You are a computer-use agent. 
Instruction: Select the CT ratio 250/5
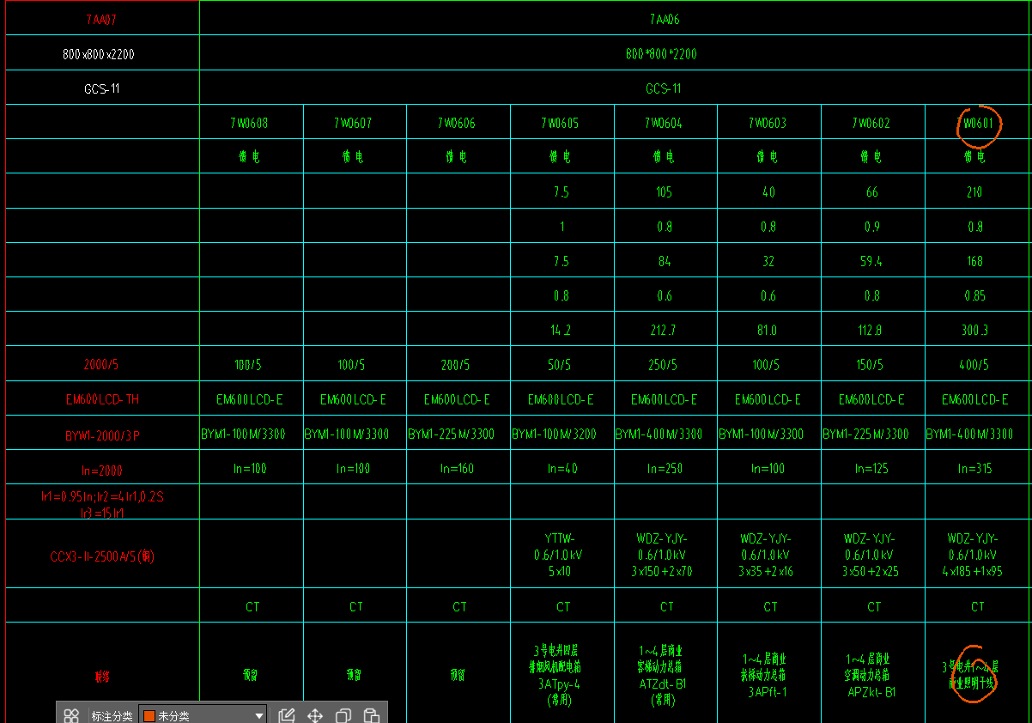click(x=664, y=365)
